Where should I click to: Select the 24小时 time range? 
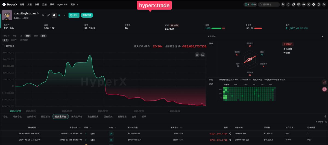click(x=7, y=36)
